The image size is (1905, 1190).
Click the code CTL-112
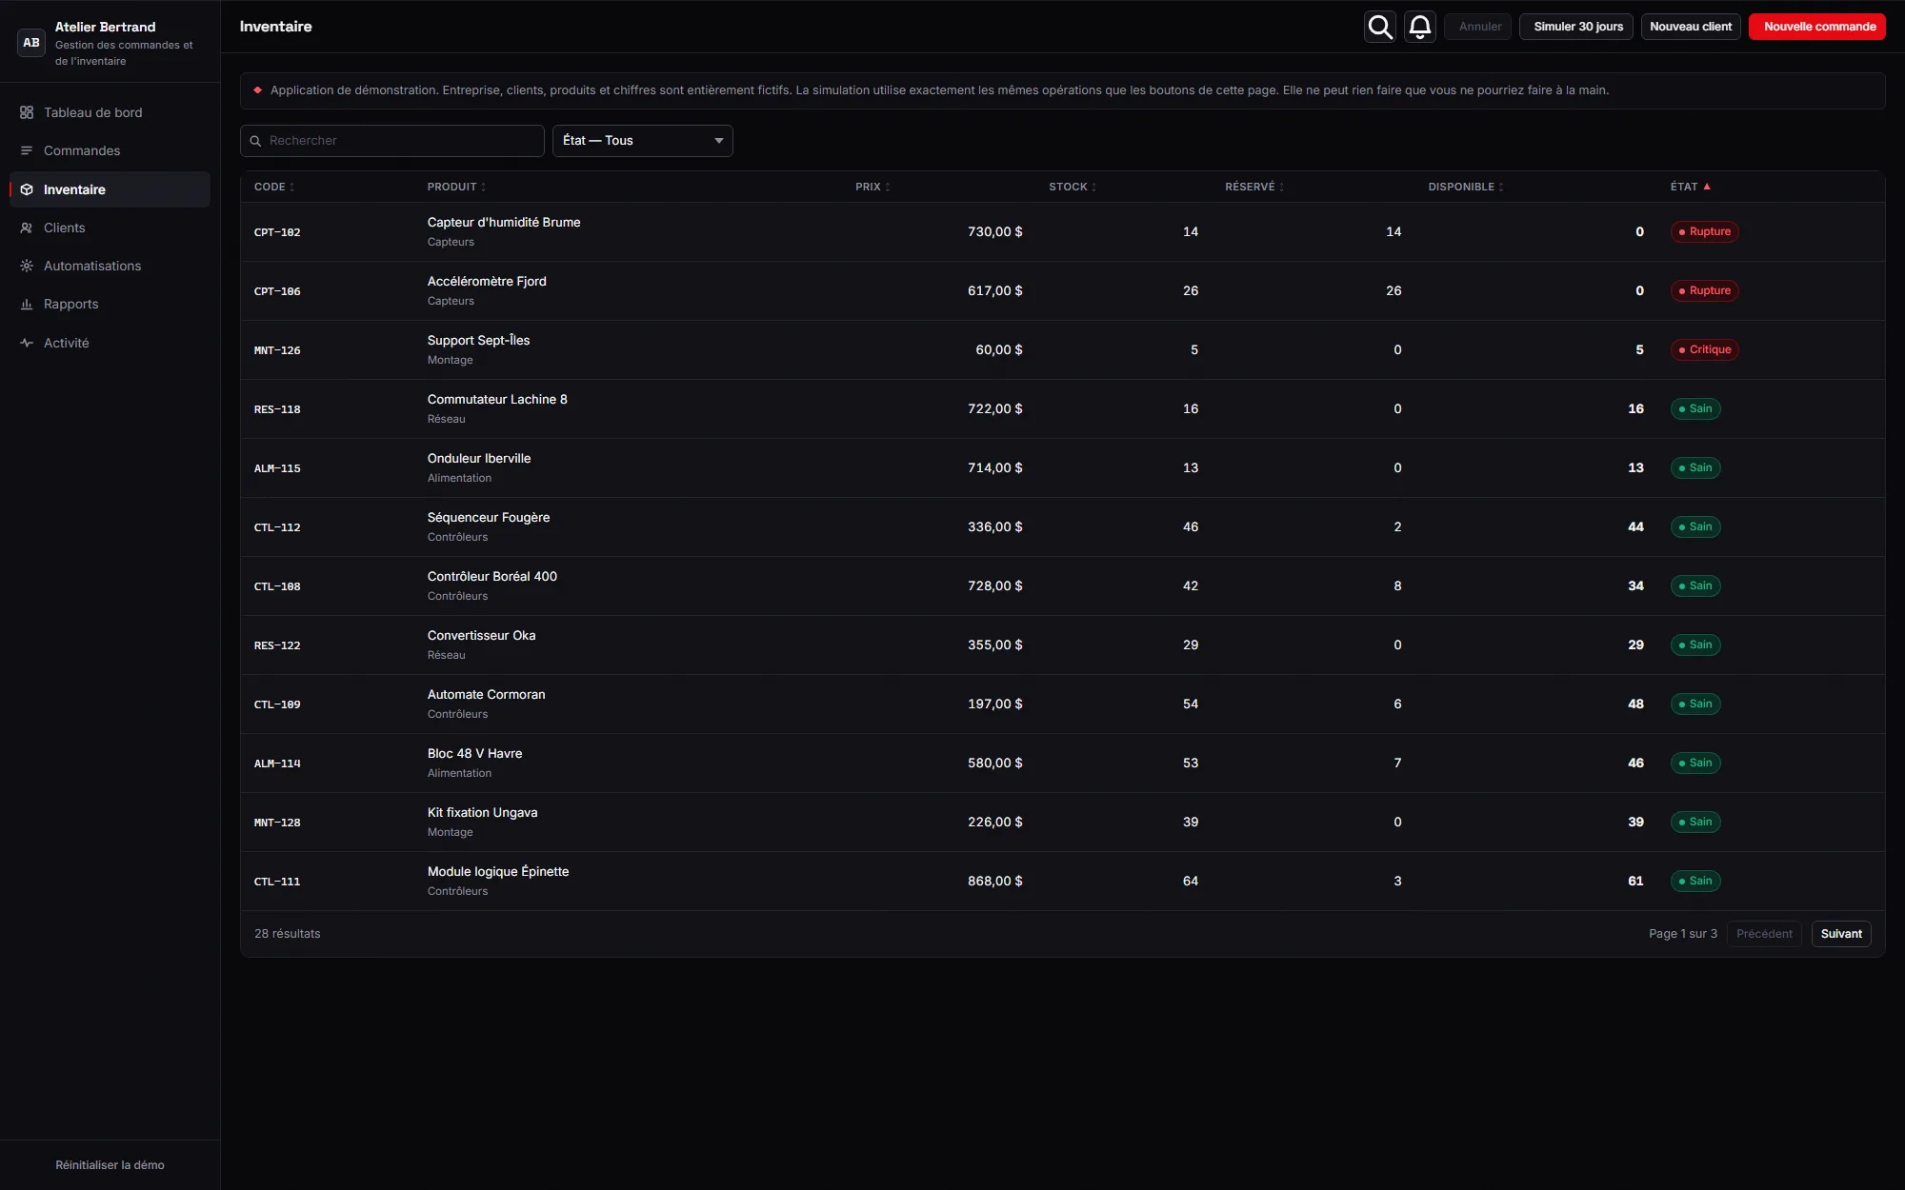click(x=277, y=527)
